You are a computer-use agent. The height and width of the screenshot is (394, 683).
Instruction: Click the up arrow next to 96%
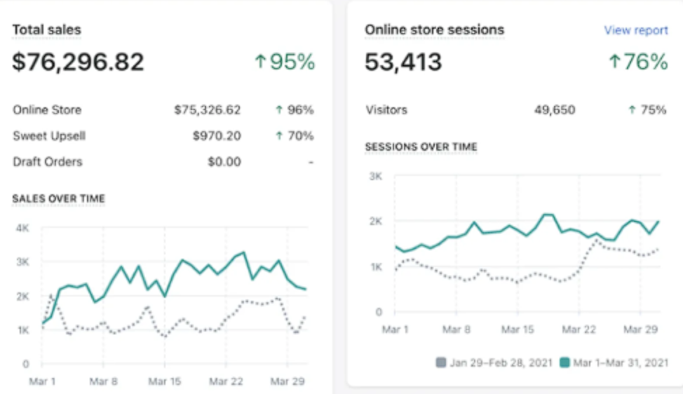tap(278, 110)
